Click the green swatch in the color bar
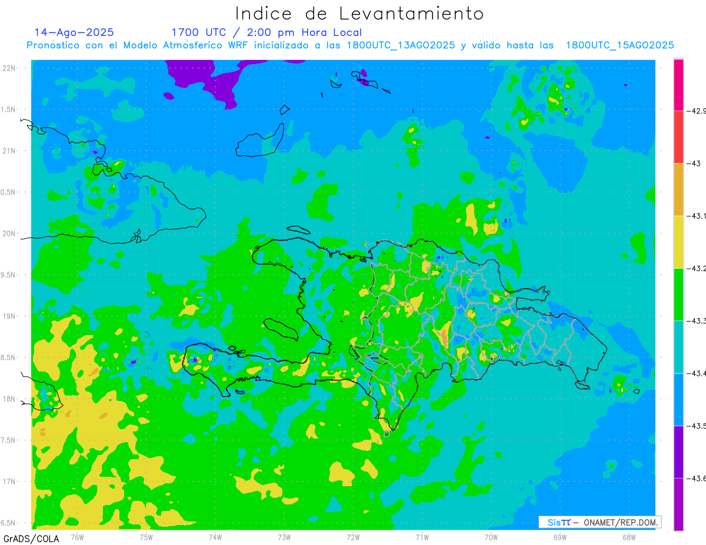 (x=678, y=295)
